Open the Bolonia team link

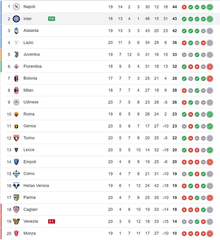pyautogui.click(x=30, y=78)
